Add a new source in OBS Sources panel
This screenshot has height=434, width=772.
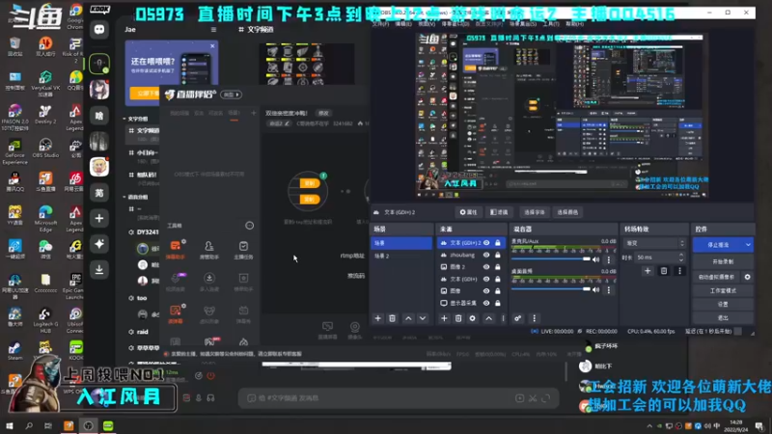point(444,318)
